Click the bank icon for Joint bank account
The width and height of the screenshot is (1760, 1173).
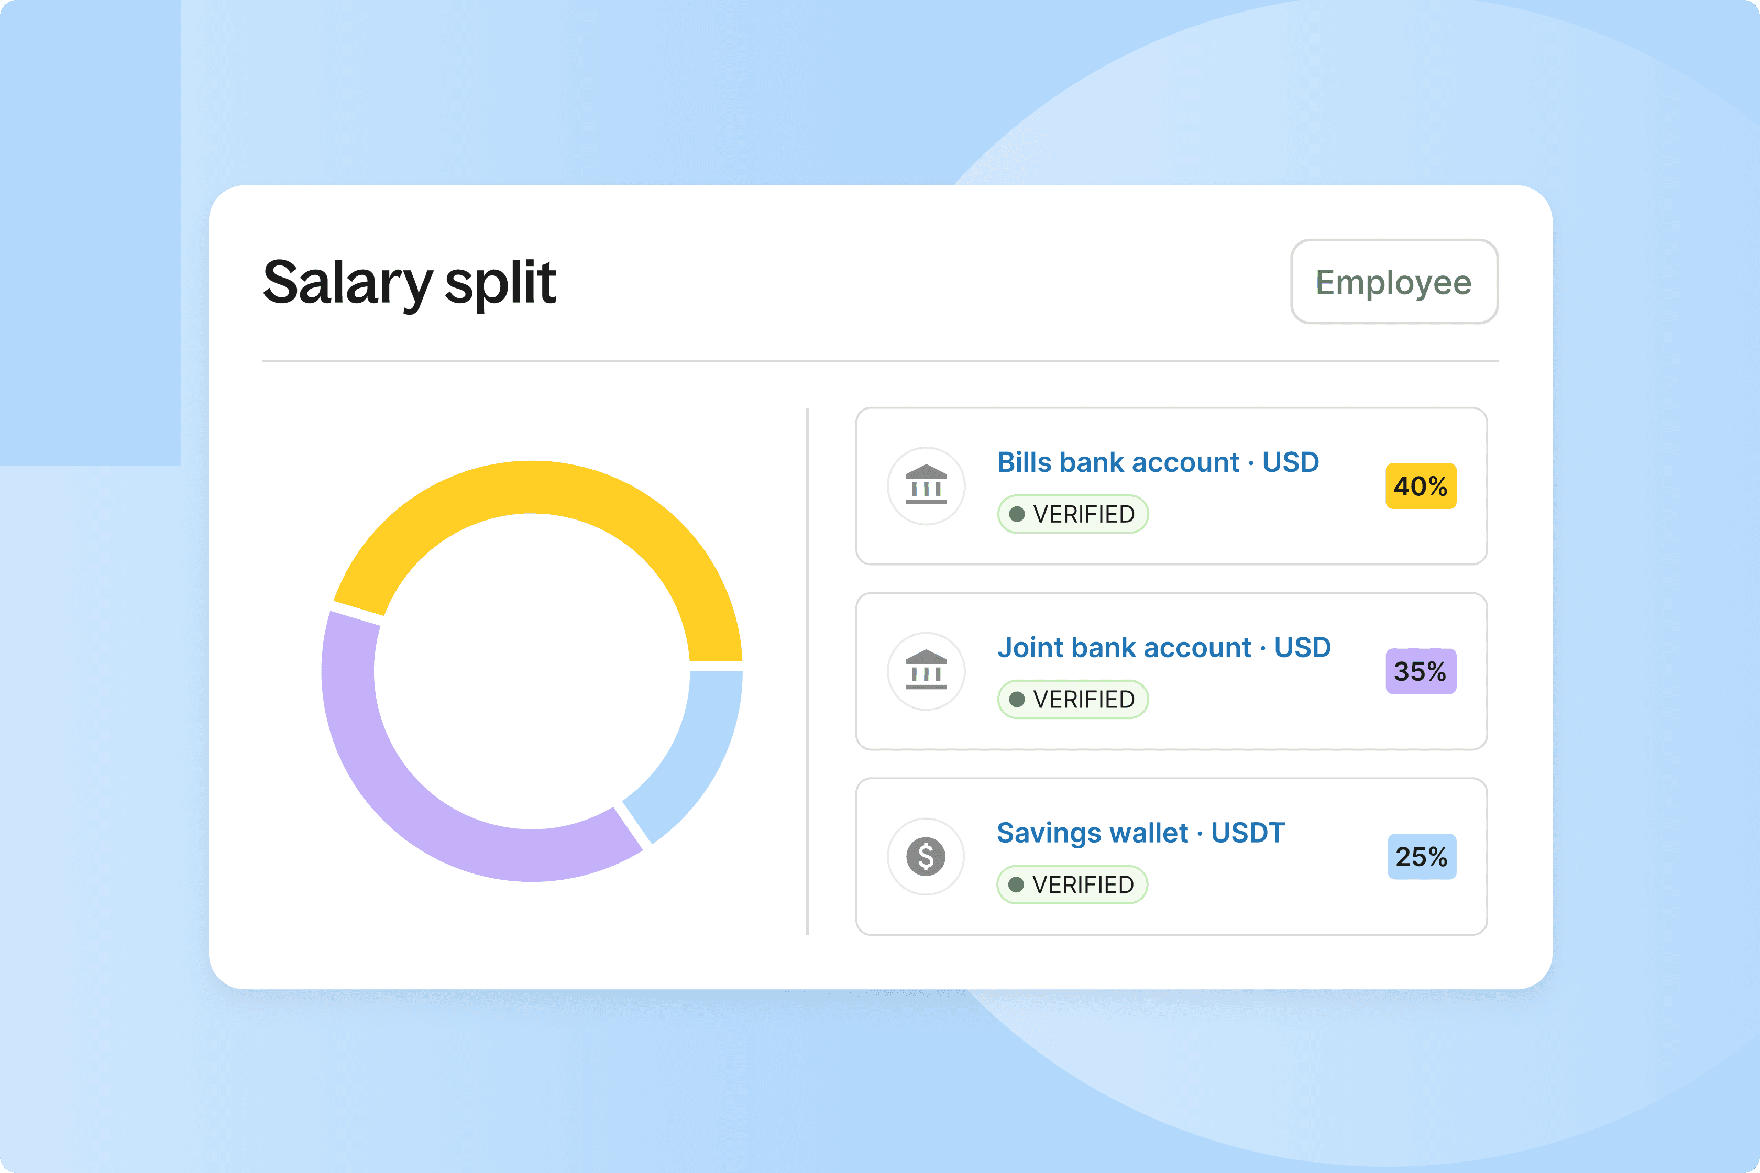click(x=926, y=671)
